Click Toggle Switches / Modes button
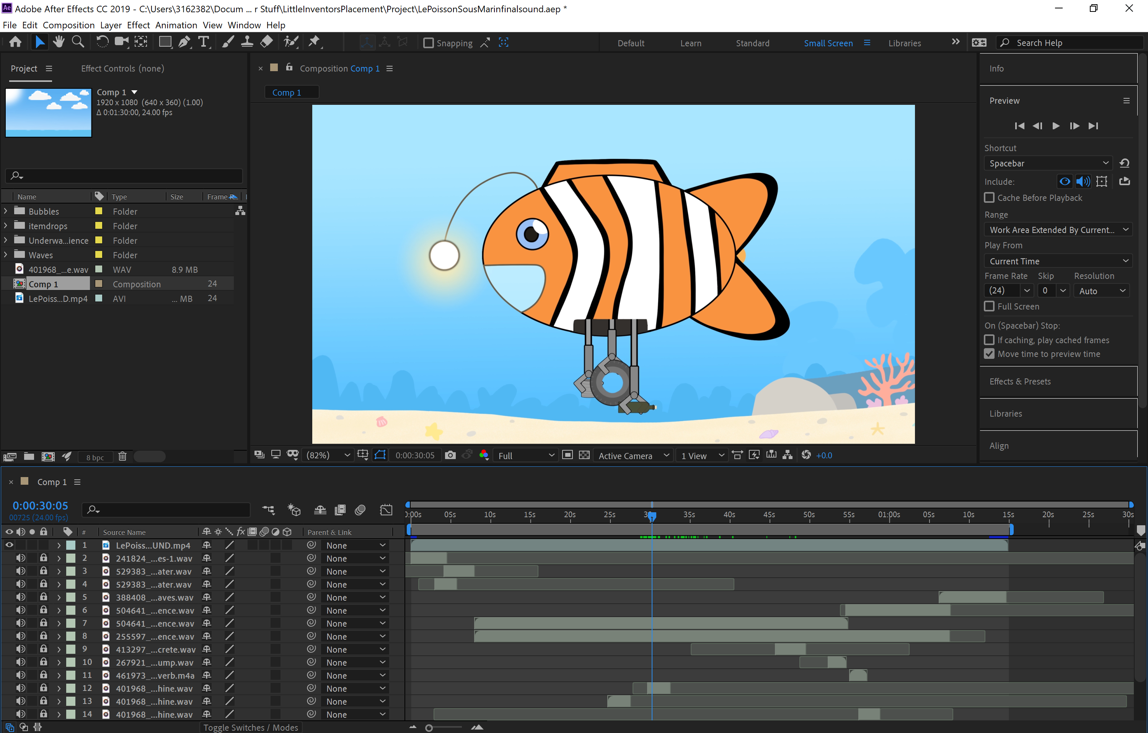Viewport: 1148px width, 733px height. [x=250, y=727]
